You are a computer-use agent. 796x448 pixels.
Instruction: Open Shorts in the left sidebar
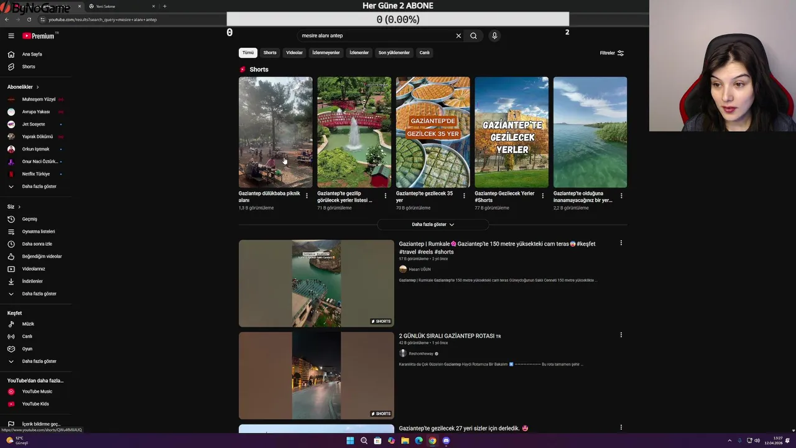coord(29,67)
